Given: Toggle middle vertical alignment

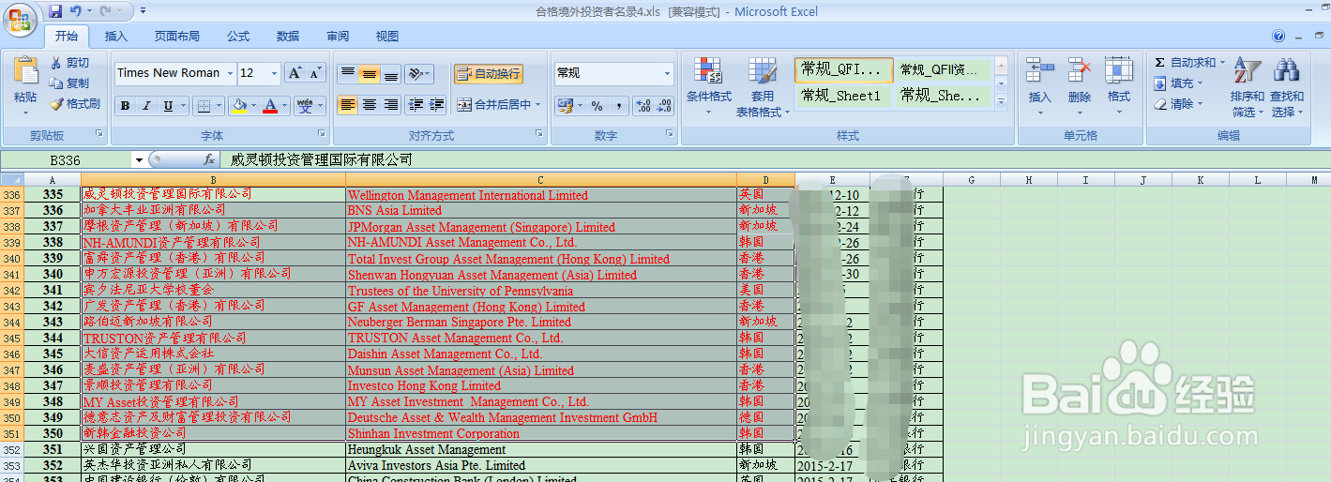Looking at the screenshot, I should 370,73.
